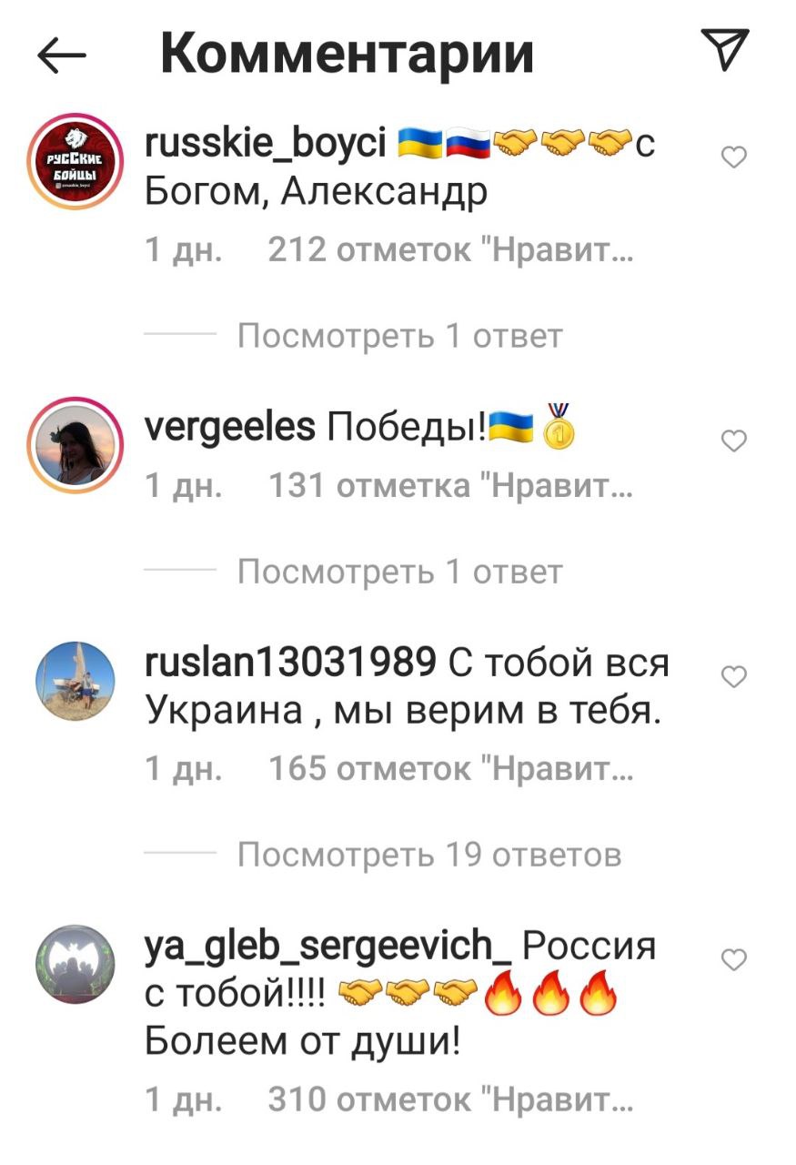Open direct share paper-plane icon
The height and width of the screenshot is (1165, 796).
[x=725, y=49]
